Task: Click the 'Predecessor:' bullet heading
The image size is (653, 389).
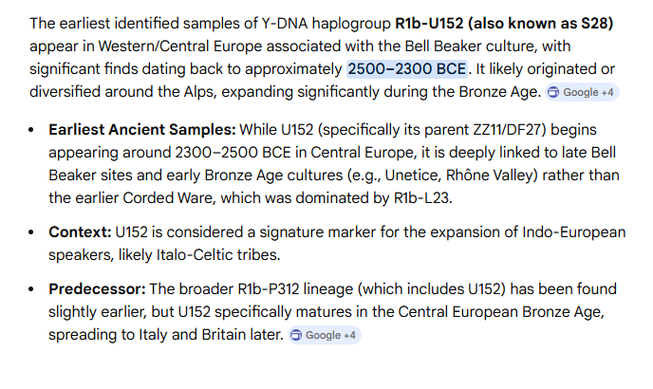Action: coord(96,288)
